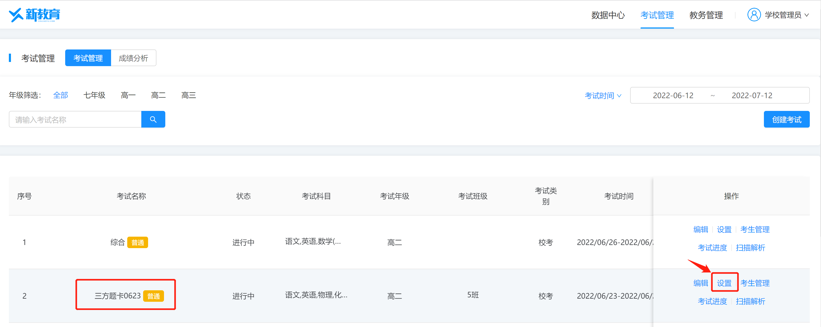Click 编辑 for the 综合 exam
Viewport: 821px width, 327px height.
tap(701, 229)
